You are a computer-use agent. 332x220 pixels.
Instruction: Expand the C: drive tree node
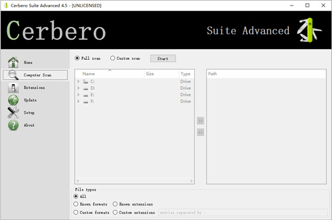[x=78, y=81]
